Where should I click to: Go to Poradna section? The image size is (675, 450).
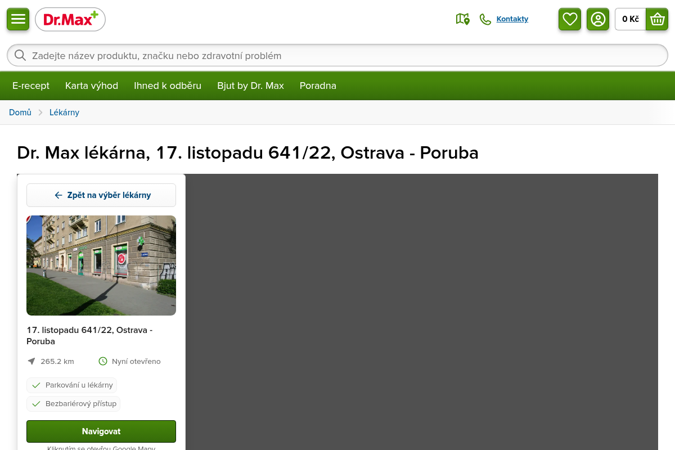(318, 86)
